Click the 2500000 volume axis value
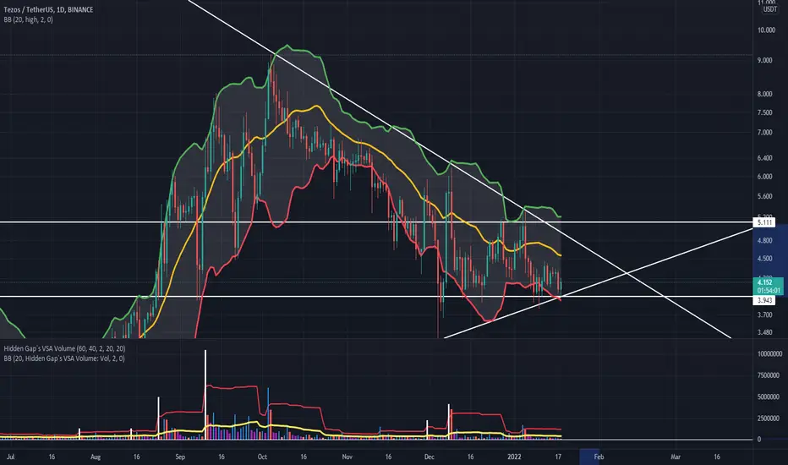This screenshot has width=788, height=465. tap(769, 418)
